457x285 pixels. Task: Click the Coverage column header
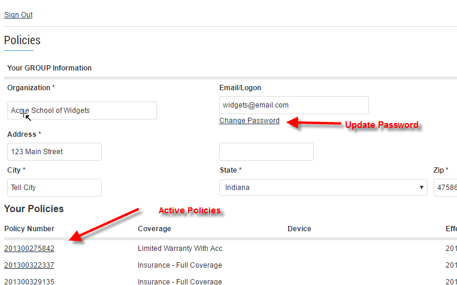155,229
